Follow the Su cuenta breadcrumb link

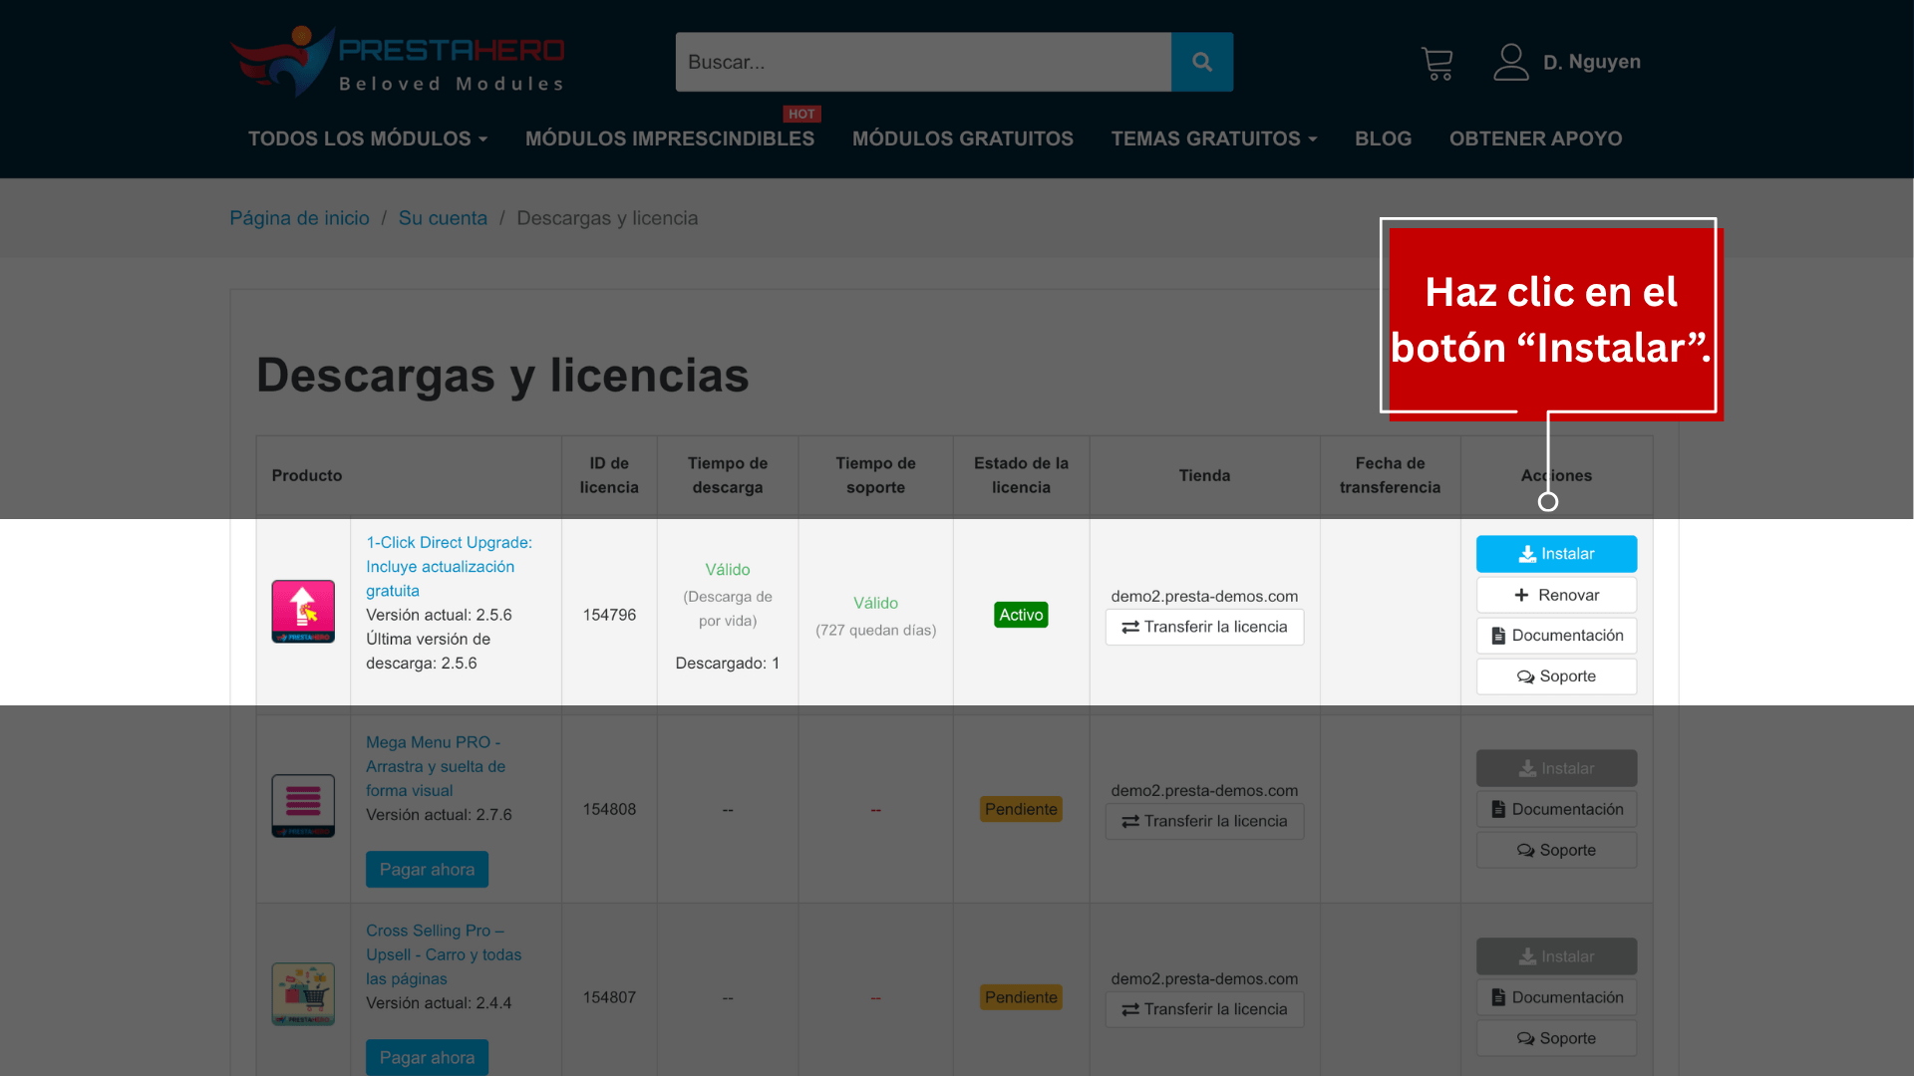443,218
